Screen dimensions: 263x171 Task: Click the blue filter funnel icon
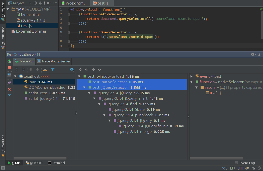[x=53, y=69]
